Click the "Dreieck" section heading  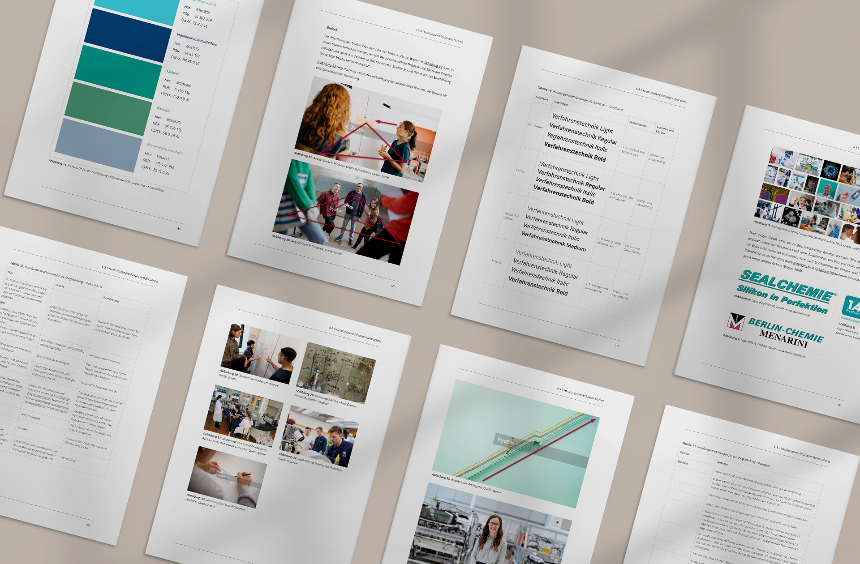point(332,29)
